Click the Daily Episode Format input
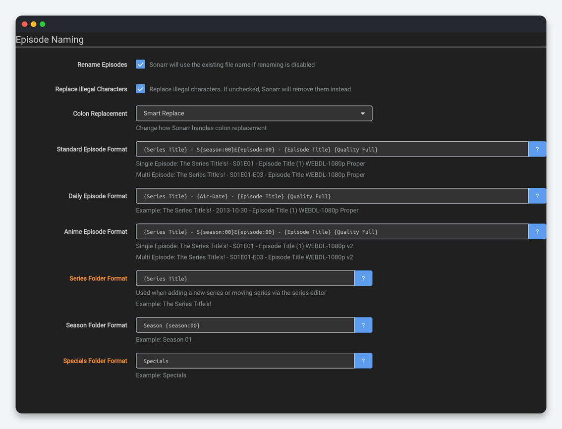Viewport: 562px width, 429px height. coord(332,196)
